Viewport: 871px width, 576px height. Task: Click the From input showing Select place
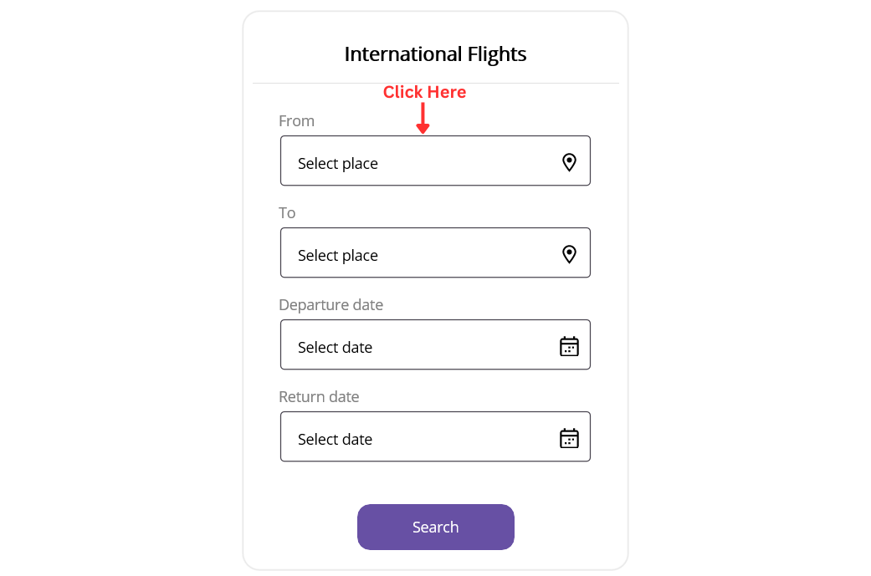coord(402,161)
